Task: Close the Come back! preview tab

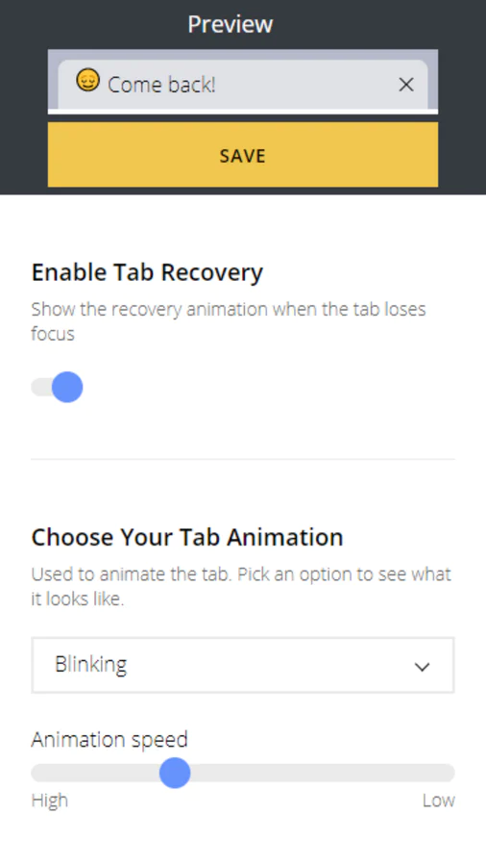Action: click(x=406, y=85)
